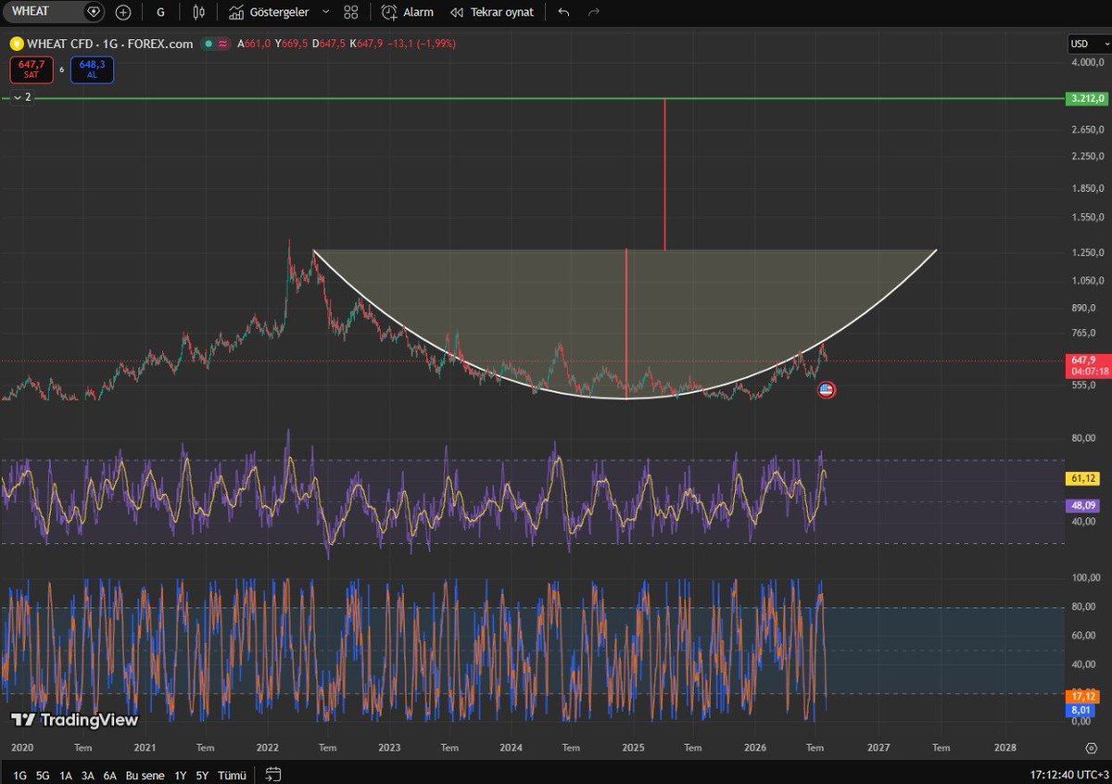The image size is (1112, 784).
Task: Click the orange 17,12 stochastic value label
Action: 1083,695
